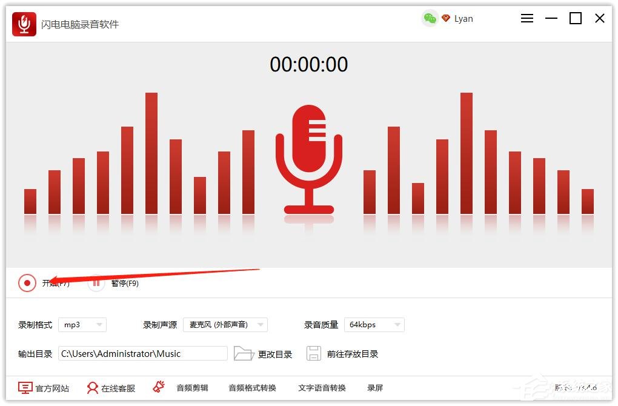Open the 前往存放目录 storage folder icon
This screenshot has height=406, width=618.
[314, 353]
